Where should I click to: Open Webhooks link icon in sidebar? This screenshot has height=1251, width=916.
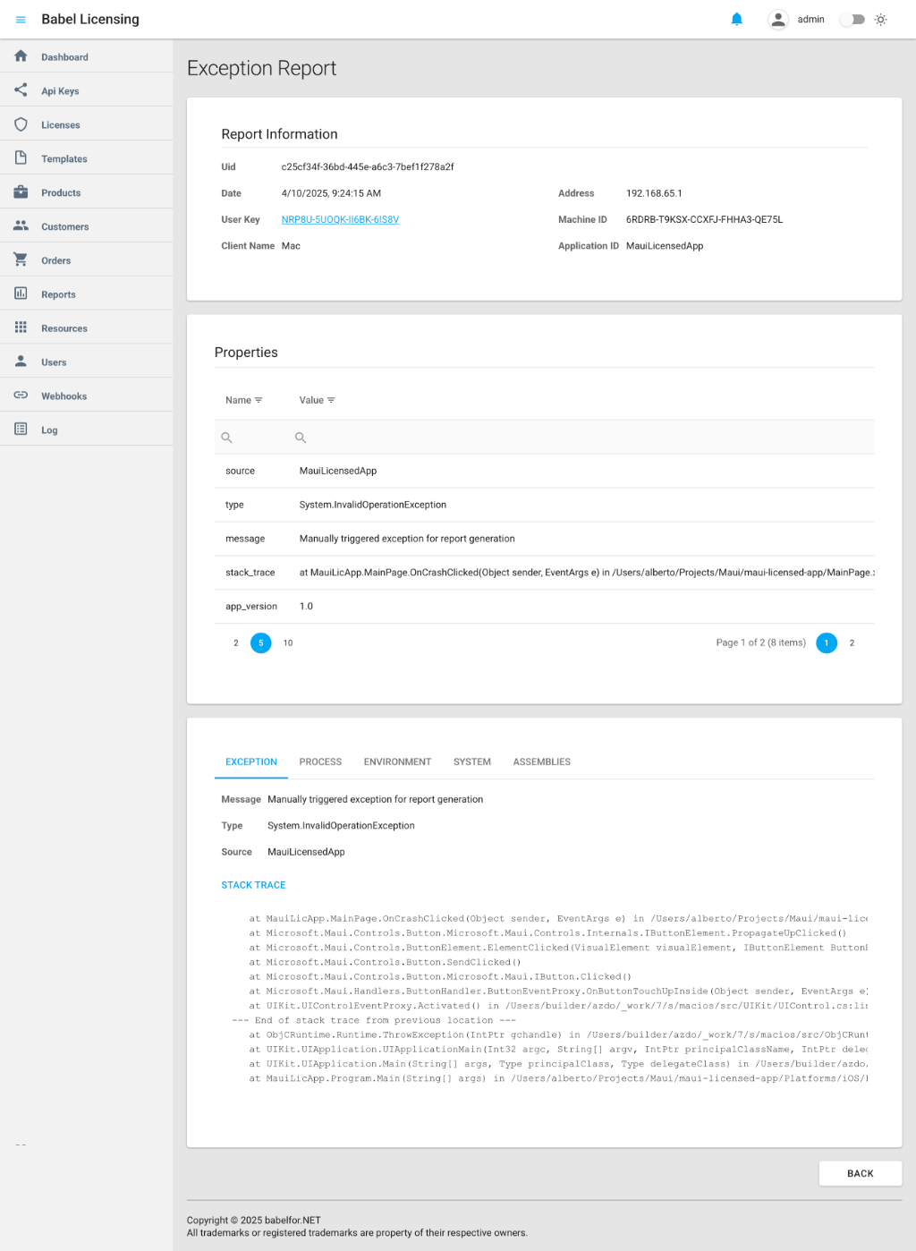[x=21, y=396]
